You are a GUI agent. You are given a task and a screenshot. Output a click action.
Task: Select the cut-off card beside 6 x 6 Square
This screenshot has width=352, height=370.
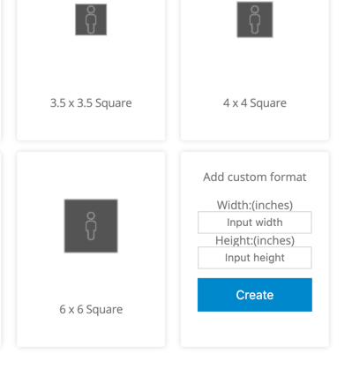coord(1,250)
